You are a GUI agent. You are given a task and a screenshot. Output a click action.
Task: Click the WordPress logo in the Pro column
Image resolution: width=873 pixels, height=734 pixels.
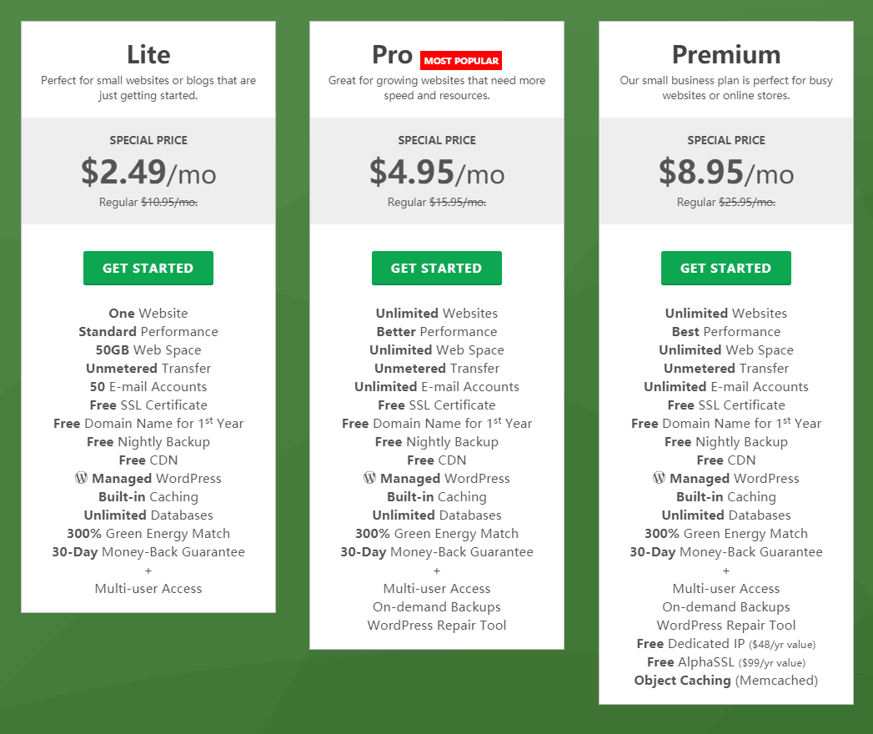369,478
